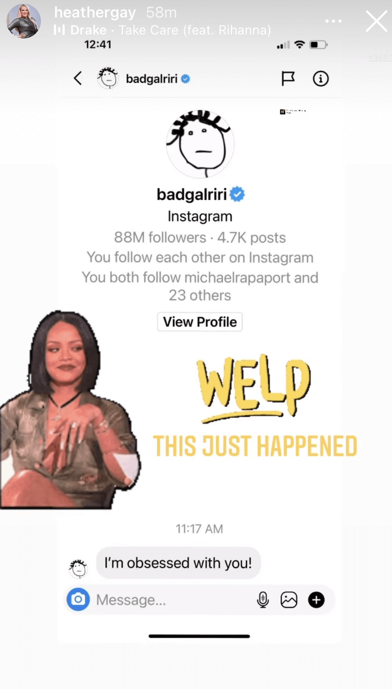
Task: Open heathergay's story profile picture
Action: 24,21
